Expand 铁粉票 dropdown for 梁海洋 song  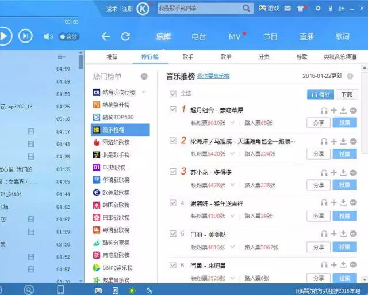(x=232, y=154)
